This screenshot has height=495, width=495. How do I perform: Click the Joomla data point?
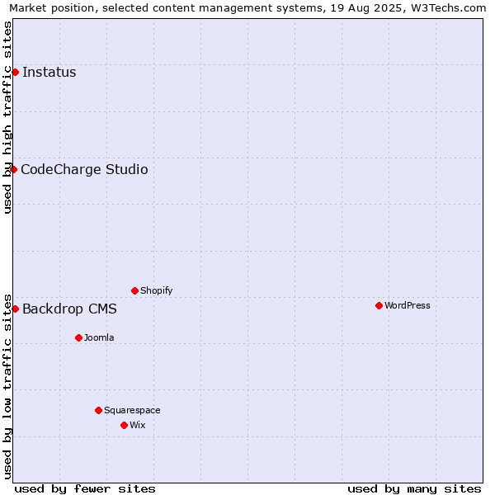tap(78, 337)
